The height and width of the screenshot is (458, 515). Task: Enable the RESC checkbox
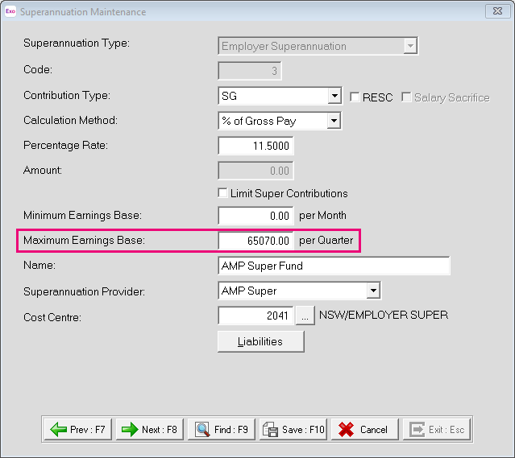point(355,97)
